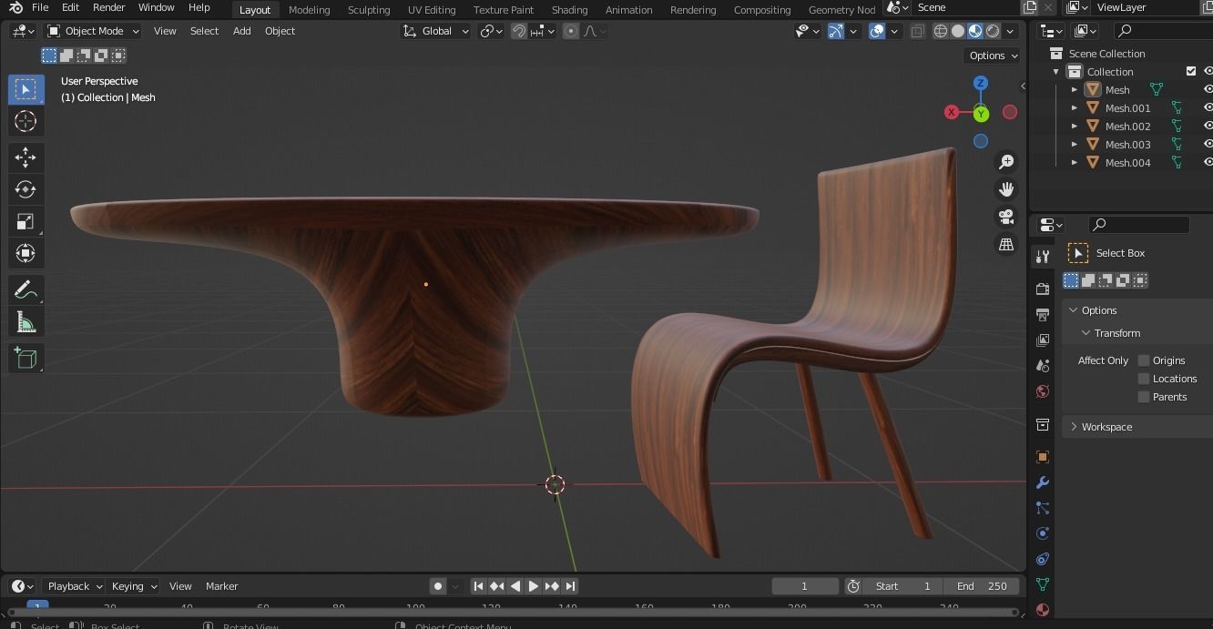Toggle the camera view icon
Viewport: 1213px width, 629px height.
pos(1006,217)
